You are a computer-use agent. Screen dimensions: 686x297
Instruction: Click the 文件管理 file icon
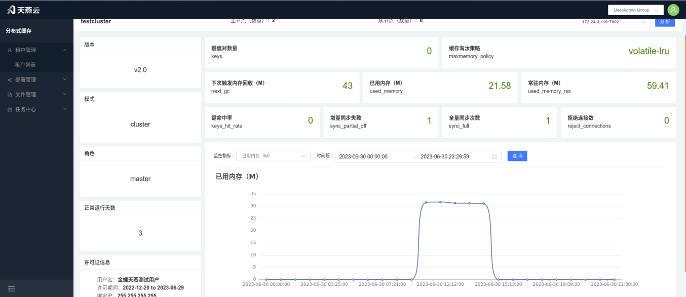pyautogui.click(x=10, y=95)
